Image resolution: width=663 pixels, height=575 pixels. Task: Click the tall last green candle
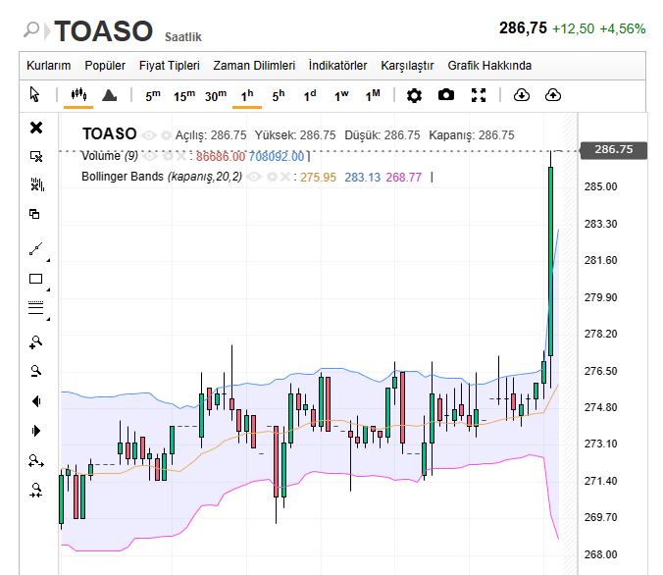tap(550, 261)
